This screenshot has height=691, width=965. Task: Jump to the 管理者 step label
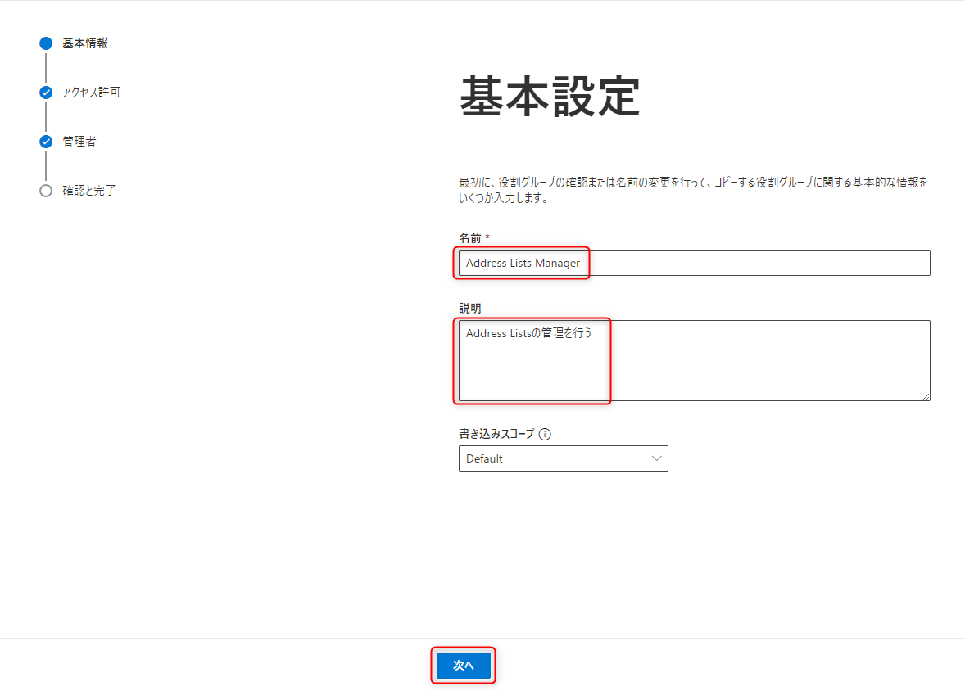(79, 142)
